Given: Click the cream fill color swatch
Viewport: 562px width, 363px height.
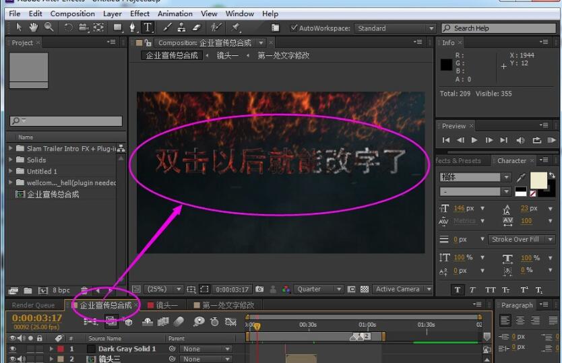Looking at the screenshot, I should 538,180.
